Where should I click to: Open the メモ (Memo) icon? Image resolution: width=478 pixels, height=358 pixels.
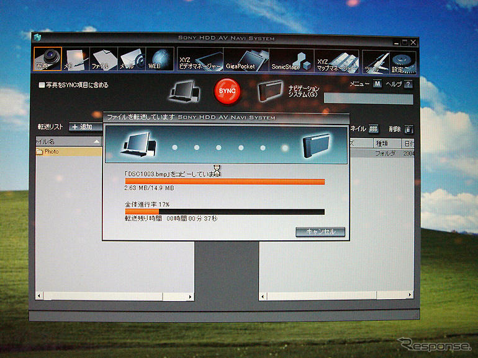click(x=76, y=59)
